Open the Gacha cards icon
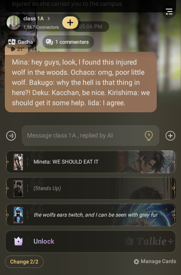 (12, 42)
